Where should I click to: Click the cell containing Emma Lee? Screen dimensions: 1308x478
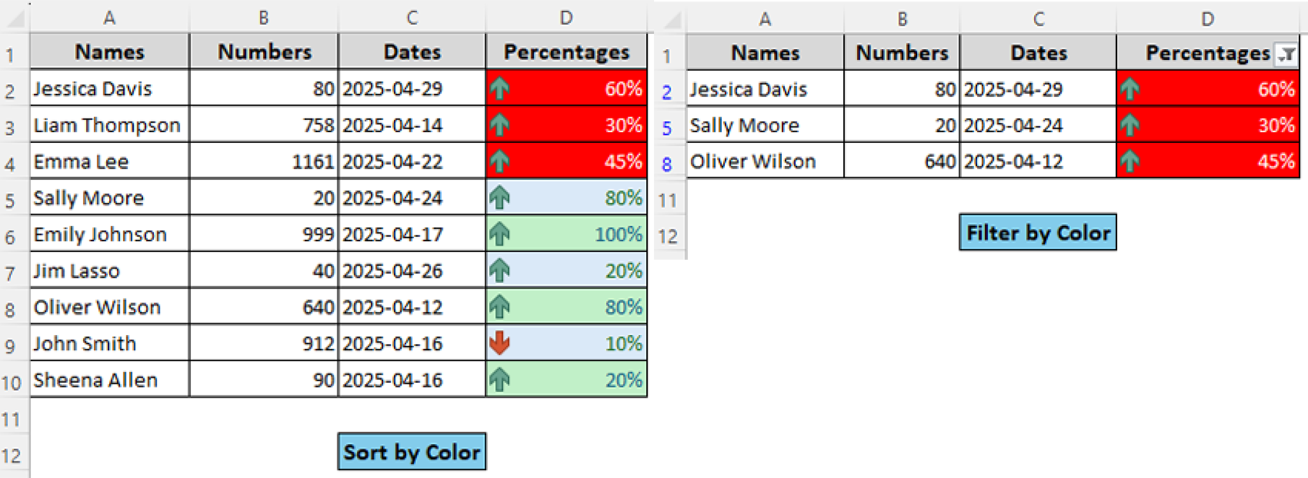(x=109, y=161)
